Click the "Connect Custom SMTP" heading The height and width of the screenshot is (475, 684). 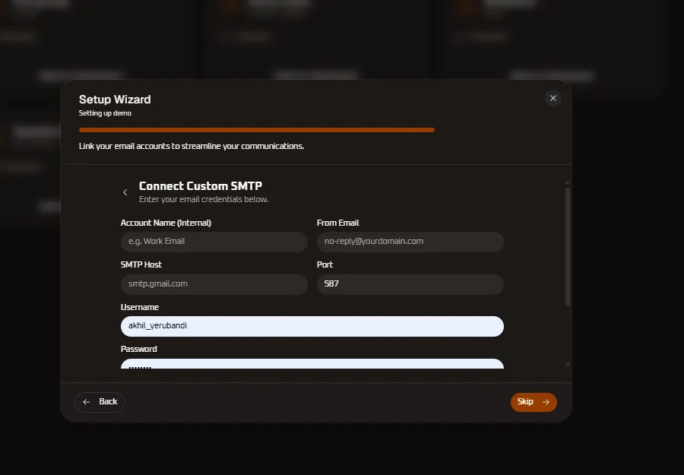click(x=200, y=185)
